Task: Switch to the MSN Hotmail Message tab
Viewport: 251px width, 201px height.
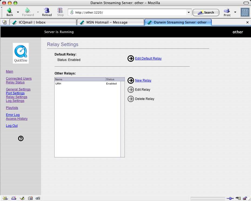Action: [110, 22]
